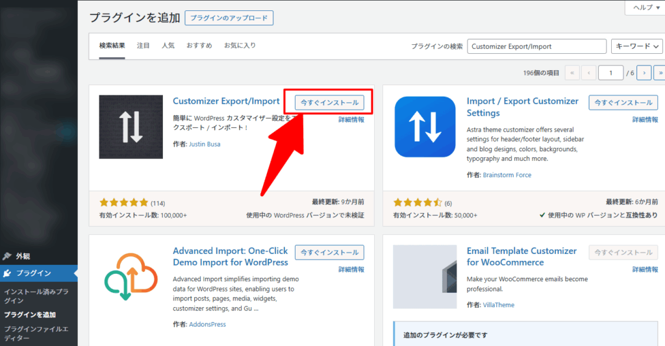Install Customizer Export/Import with 今すぐインストール
665x346 pixels.
329,103
